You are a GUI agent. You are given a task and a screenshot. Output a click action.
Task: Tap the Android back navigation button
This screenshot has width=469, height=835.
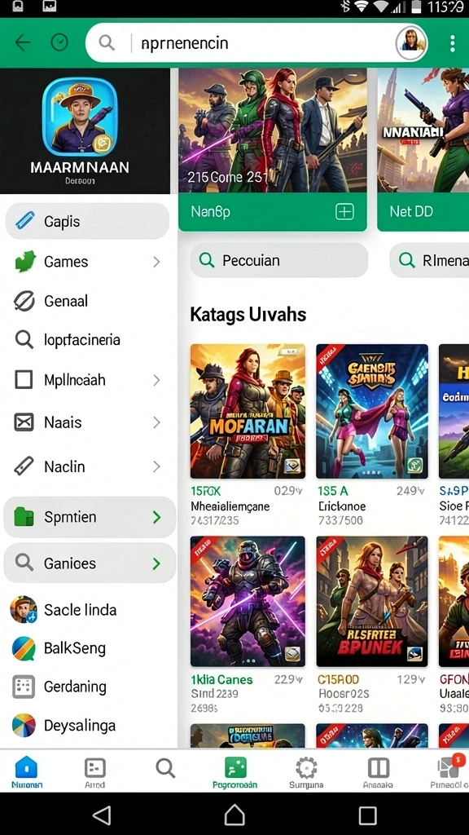(x=101, y=815)
